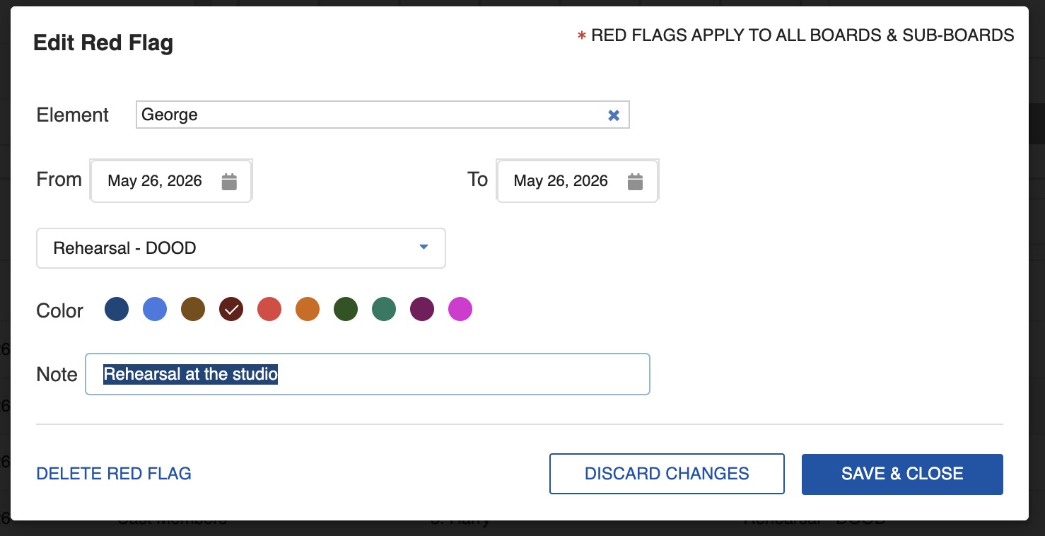
Task: Select the orange color swatch
Action: [x=308, y=309]
